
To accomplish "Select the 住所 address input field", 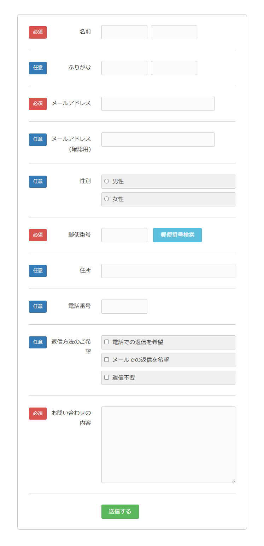I will [x=168, y=271].
